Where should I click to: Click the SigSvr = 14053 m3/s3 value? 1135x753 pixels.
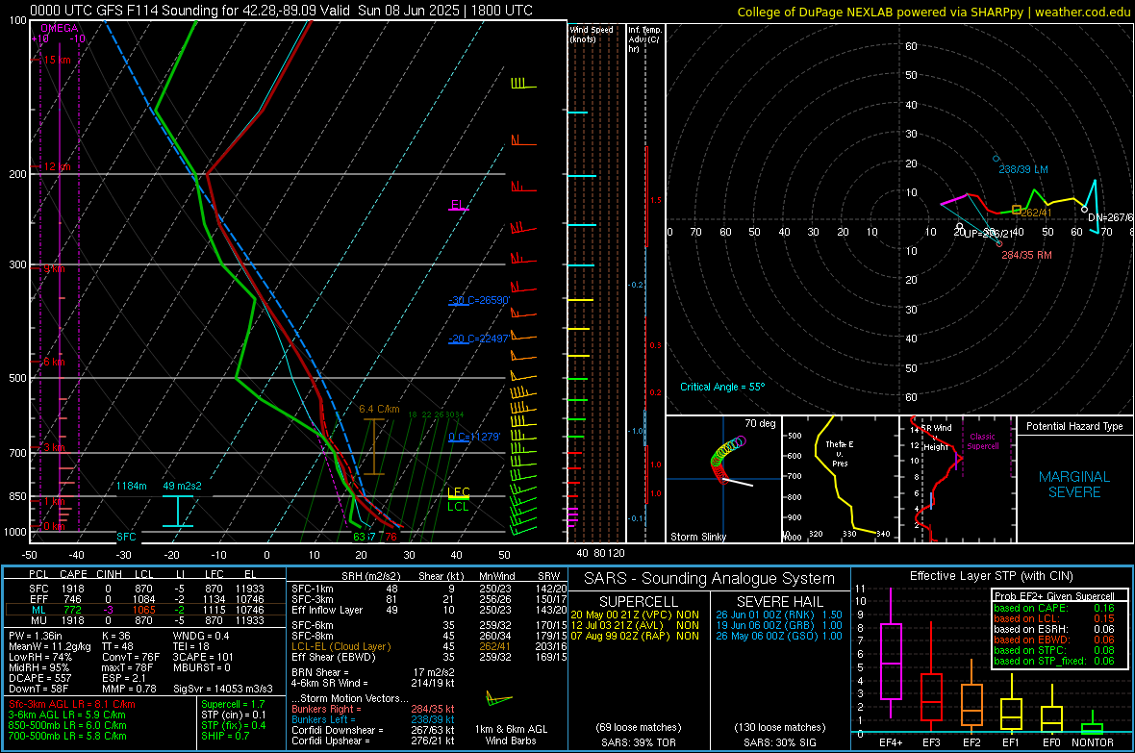click(223, 689)
